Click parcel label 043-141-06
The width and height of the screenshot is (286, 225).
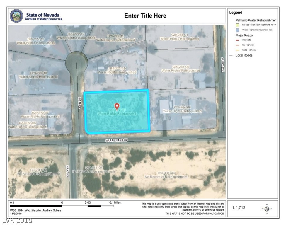(x=166, y=173)
